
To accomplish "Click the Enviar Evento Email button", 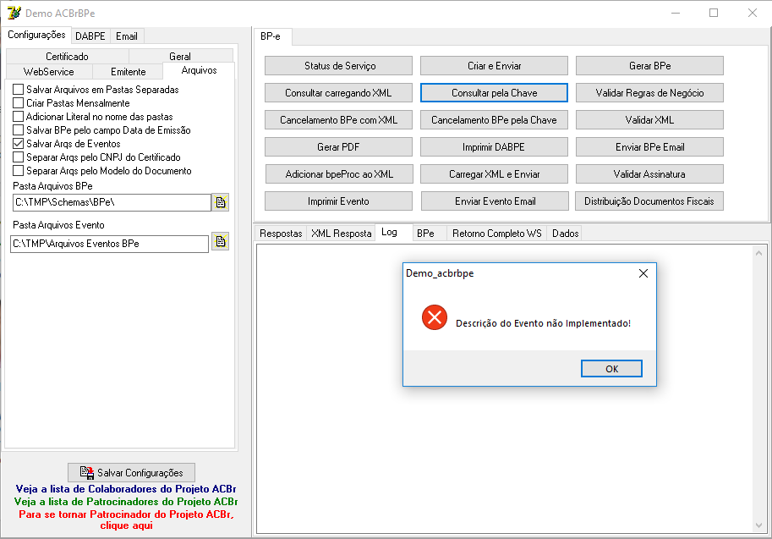I will tap(495, 201).
